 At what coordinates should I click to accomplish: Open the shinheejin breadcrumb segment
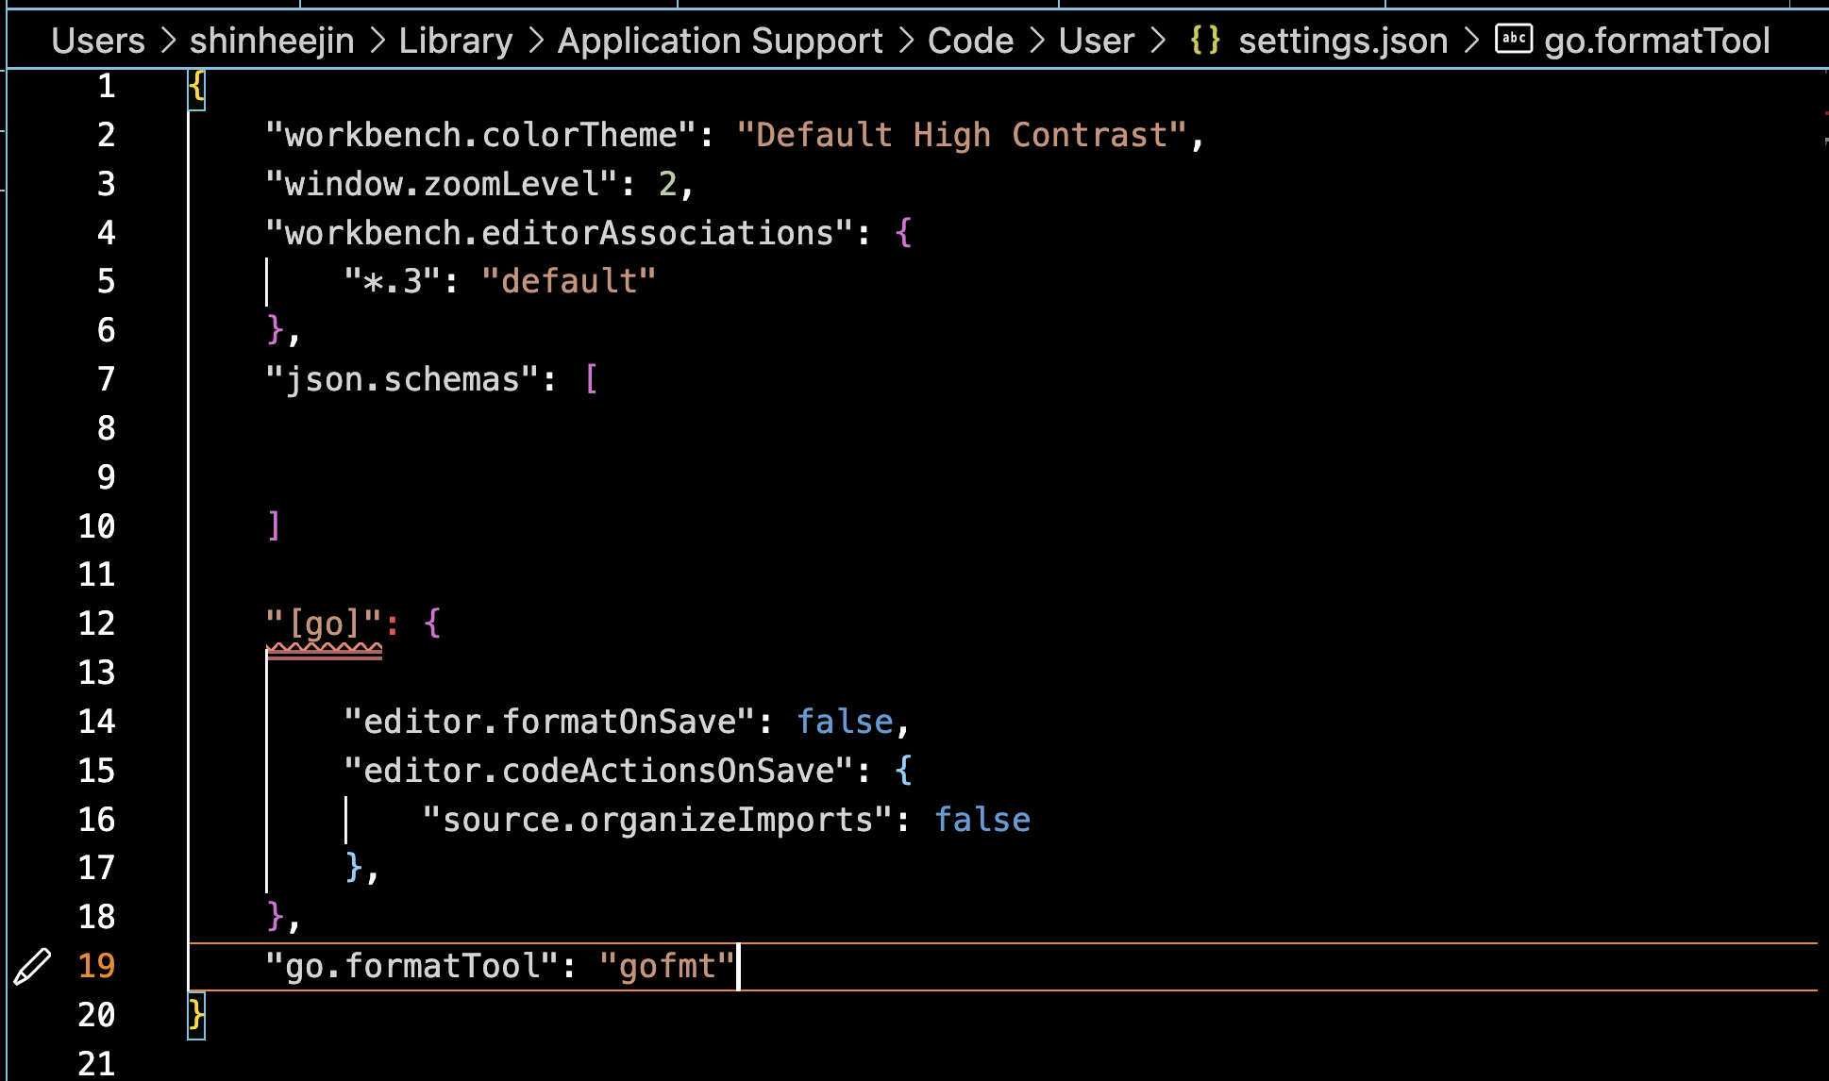pyautogui.click(x=272, y=41)
